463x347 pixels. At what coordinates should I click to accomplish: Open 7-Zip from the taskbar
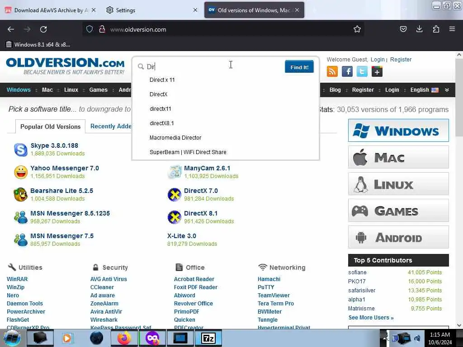point(208,338)
